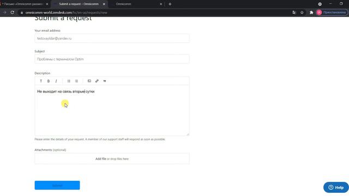Insert a numbered list
This screenshot has height=196, width=349.
point(76,81)
